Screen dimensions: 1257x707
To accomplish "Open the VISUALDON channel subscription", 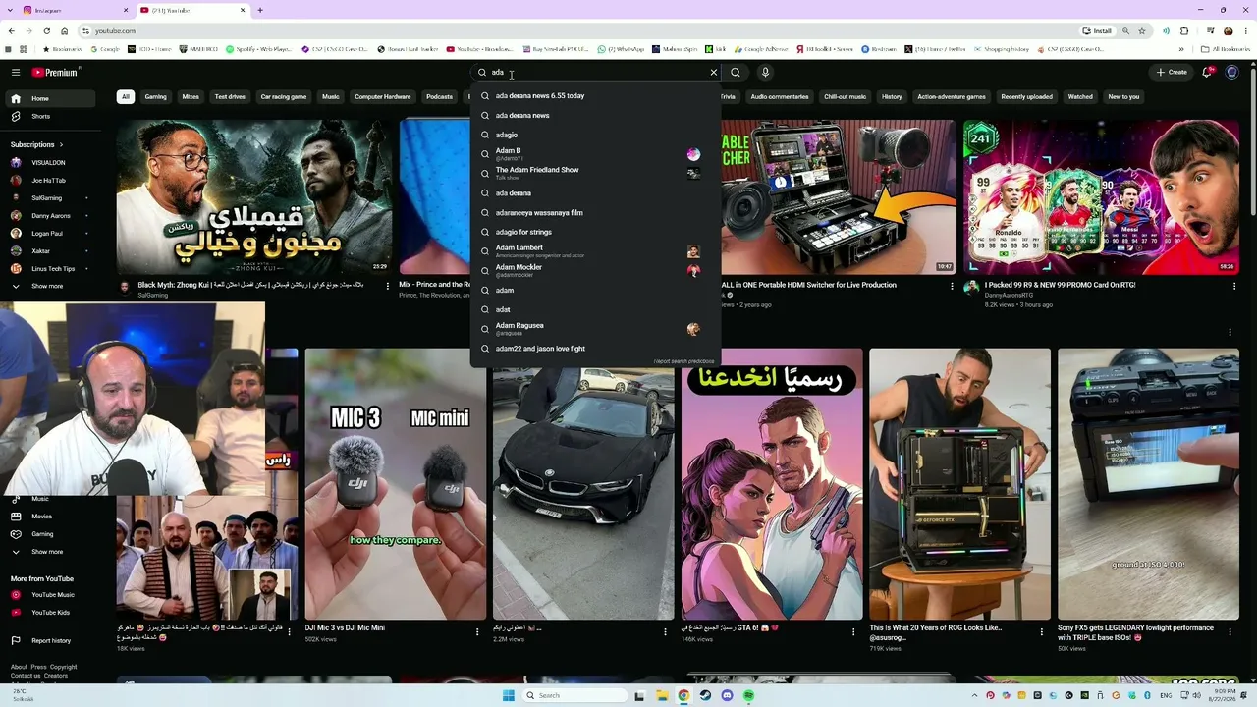I will [48, 163].
